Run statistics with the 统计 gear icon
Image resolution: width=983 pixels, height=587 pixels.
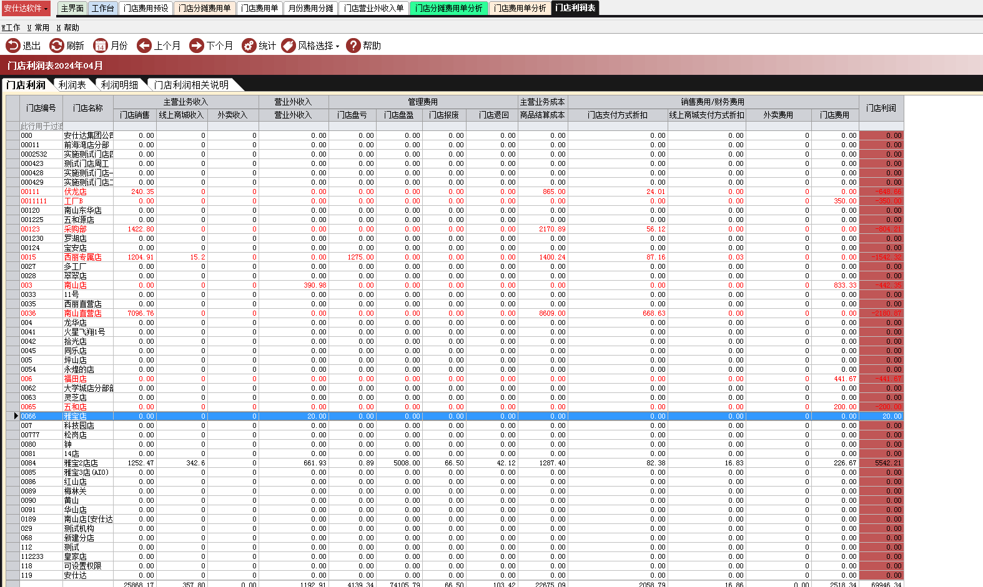[x=249, y=46]
